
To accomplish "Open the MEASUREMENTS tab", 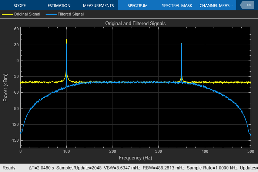I will [x=98, y=6].
